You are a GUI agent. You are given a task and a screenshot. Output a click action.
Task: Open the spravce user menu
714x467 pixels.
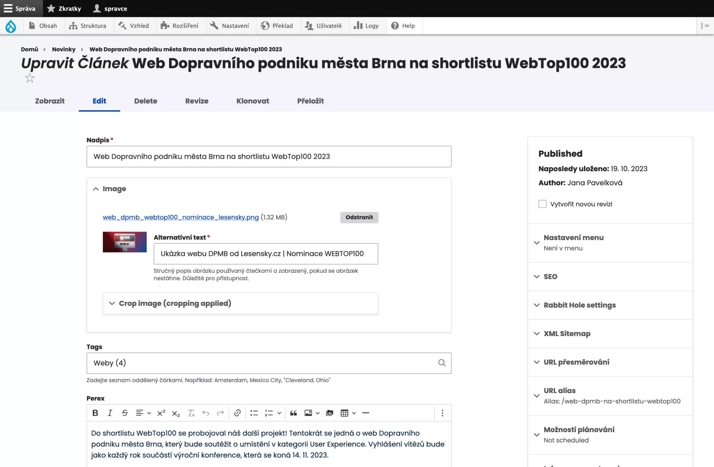pos(110,8)
